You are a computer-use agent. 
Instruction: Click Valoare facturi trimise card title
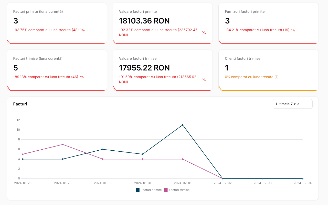[138, 58]
